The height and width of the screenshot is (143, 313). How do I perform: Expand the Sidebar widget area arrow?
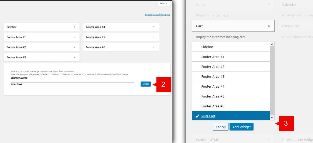pyautogui.click(x=75, y=27)
